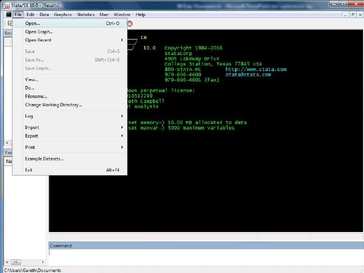Open the Window menu
This screenshot has width=364, height=273.
(122, 14)
